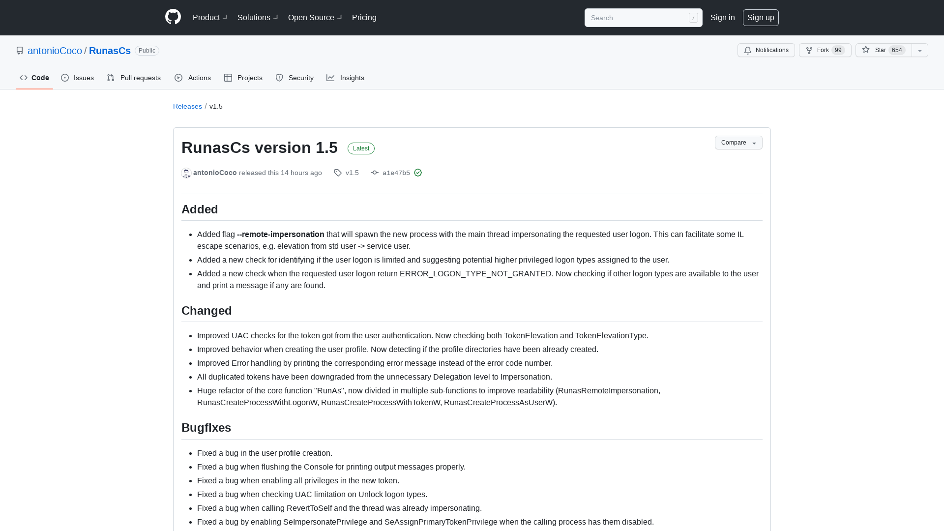The width and height of the screenshot is (944, 531).
Task: Click the Releases breadcrumb link
Action: click(187, 106)
